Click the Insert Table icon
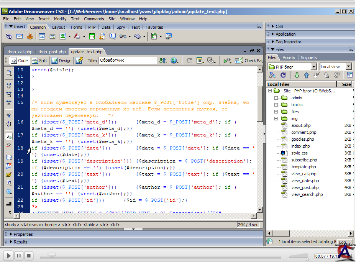356x263 pixels. pyautogui.click(x=42, y=36)
